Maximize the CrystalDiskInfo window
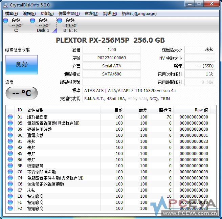Viewport: 222px width, 219px height. (199, 3)
